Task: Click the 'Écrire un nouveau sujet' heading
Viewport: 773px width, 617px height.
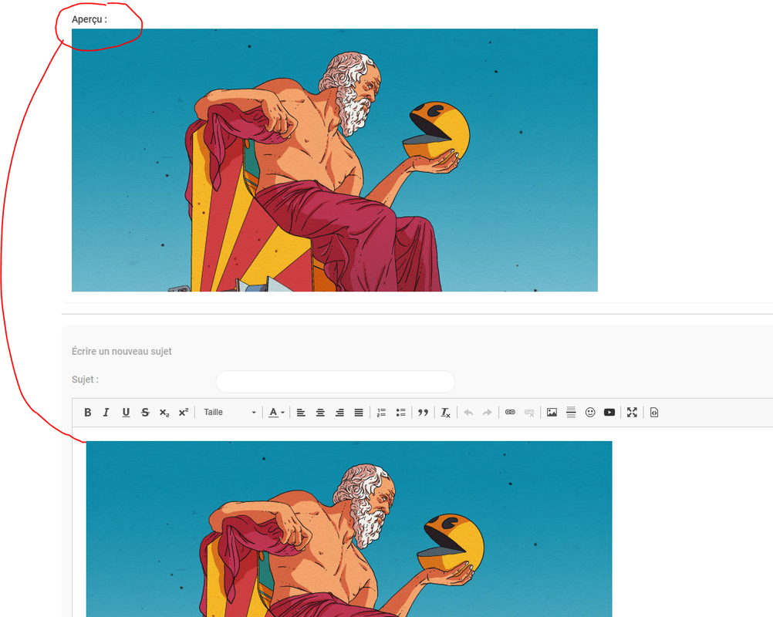Action: (122, 352)
